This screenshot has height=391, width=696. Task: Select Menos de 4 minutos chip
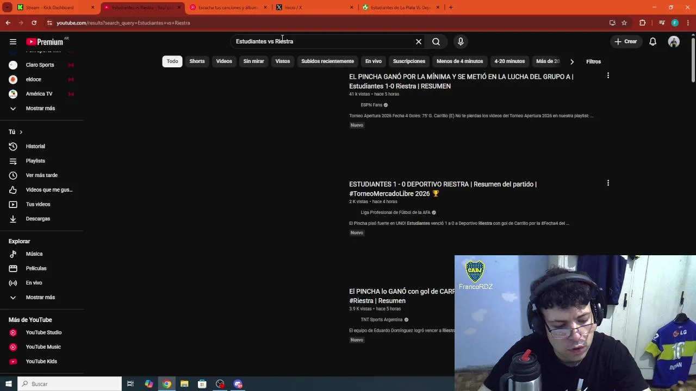coord(459,61)
